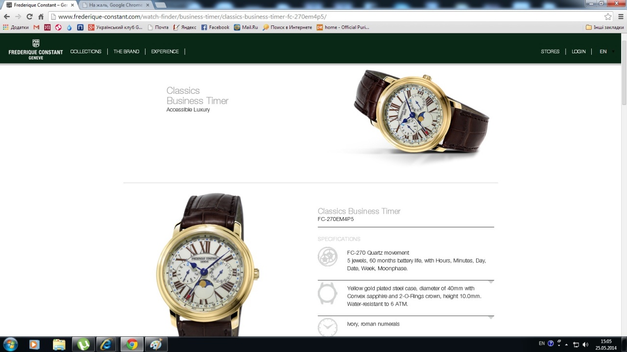Screen dimensions: 627x352
Task: Reload the page with the refresh icon
Action: 29,17
